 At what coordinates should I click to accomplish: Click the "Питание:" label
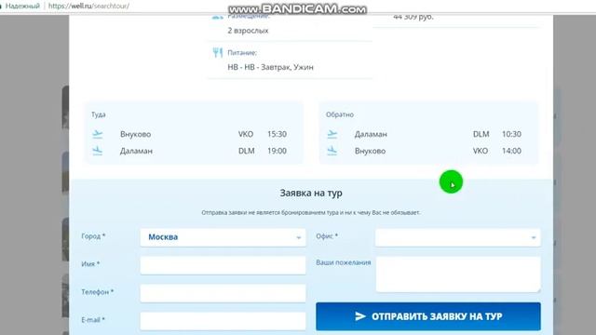click(x=242, y=53)
